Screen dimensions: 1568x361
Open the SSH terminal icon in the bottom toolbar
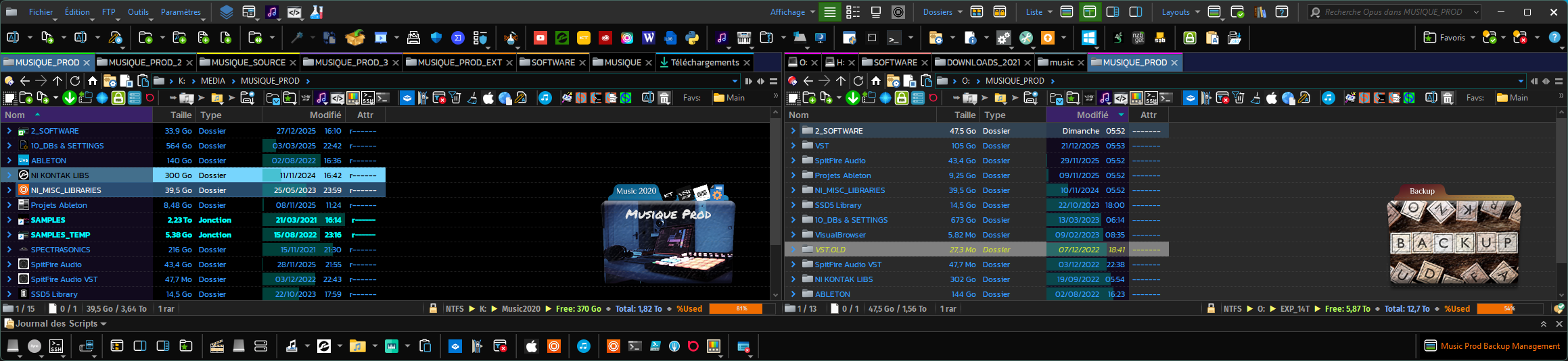pos(56,346)
